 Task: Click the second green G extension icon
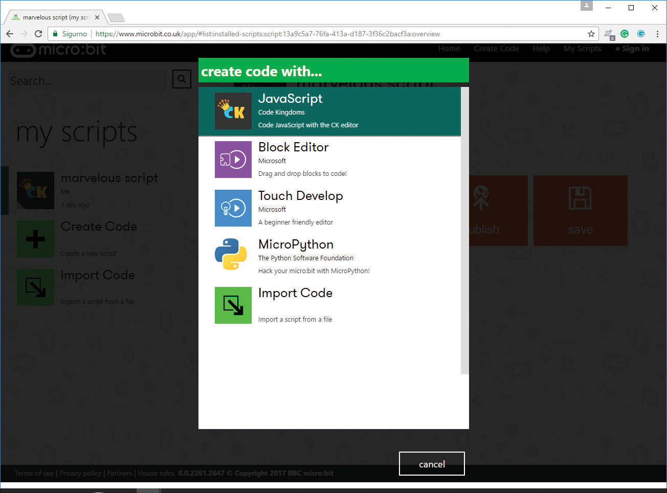click(x=641, y=34)
